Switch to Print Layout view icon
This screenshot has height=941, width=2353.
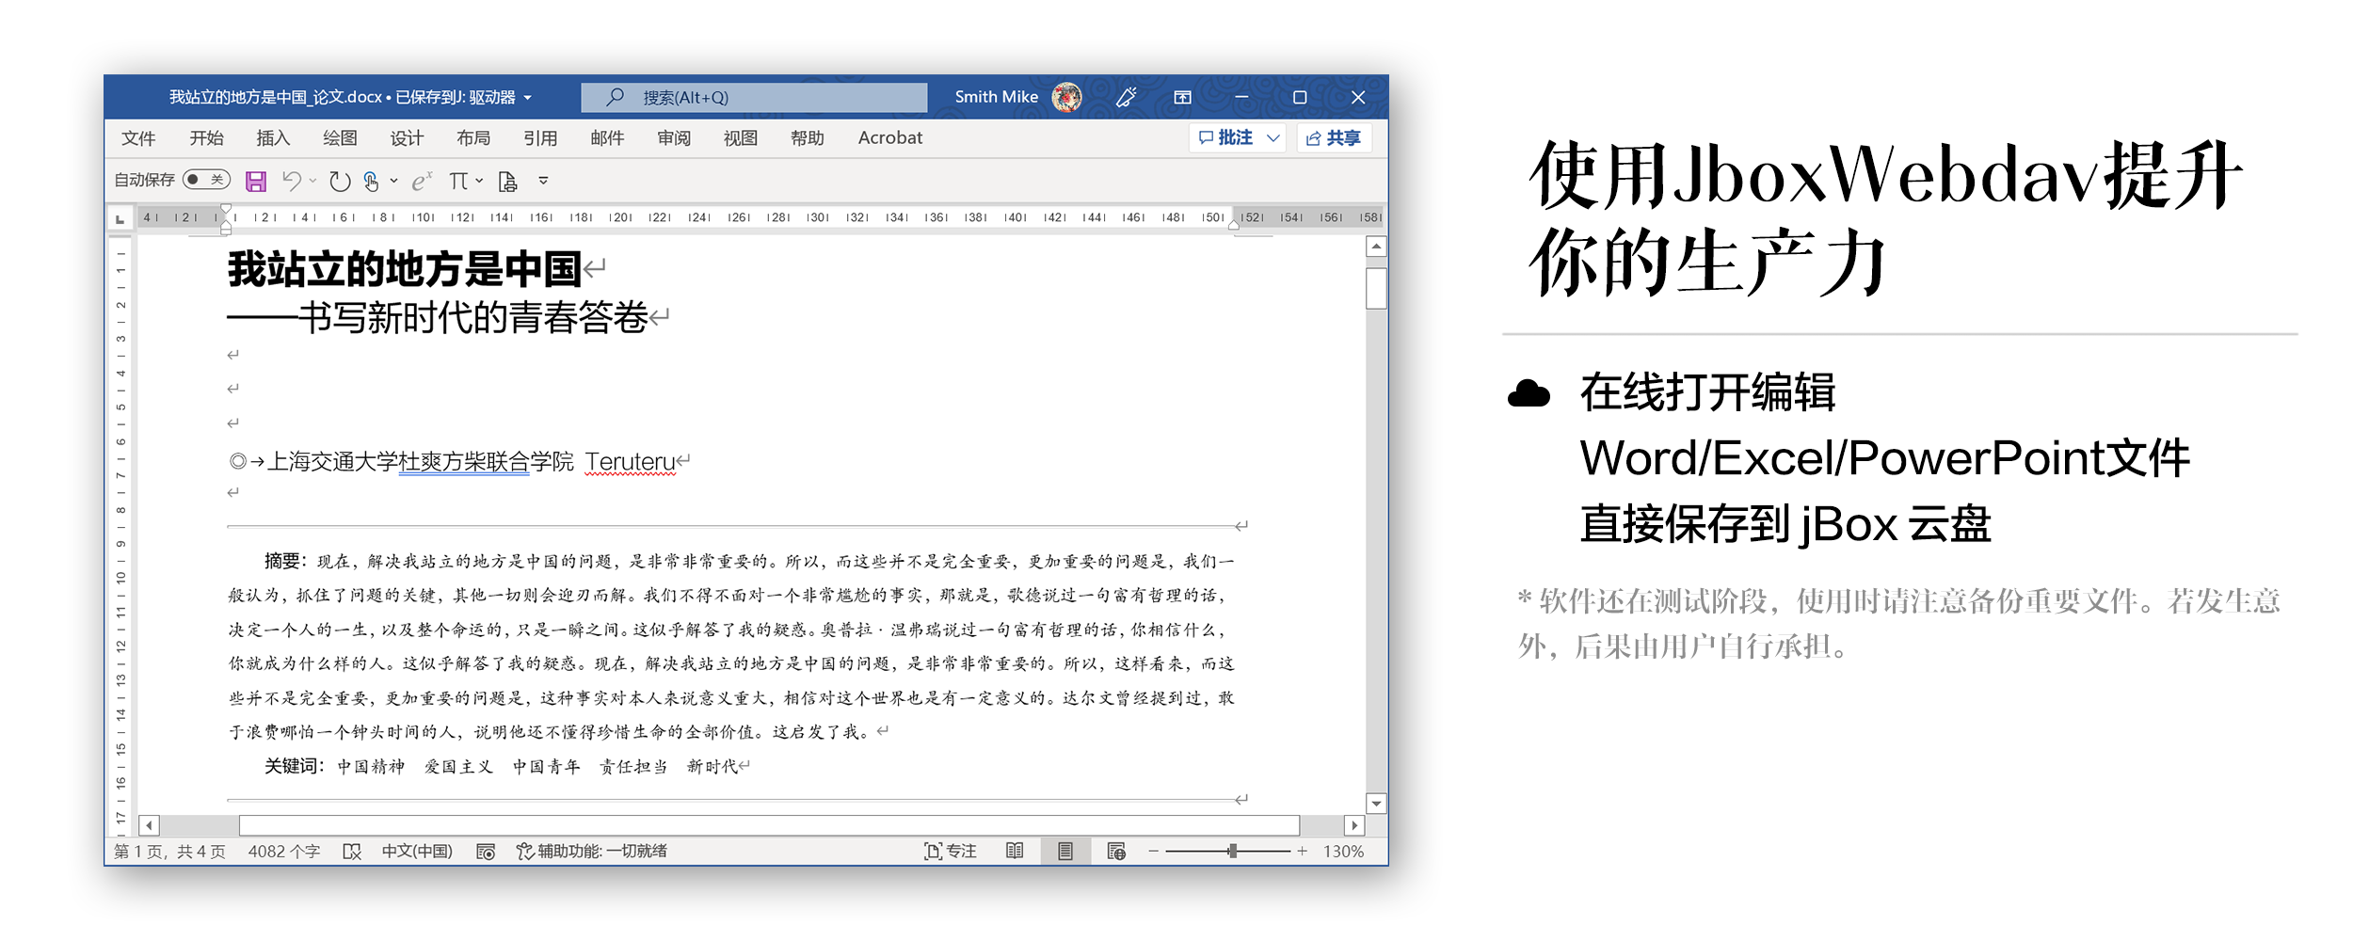tap(1065, 852)
